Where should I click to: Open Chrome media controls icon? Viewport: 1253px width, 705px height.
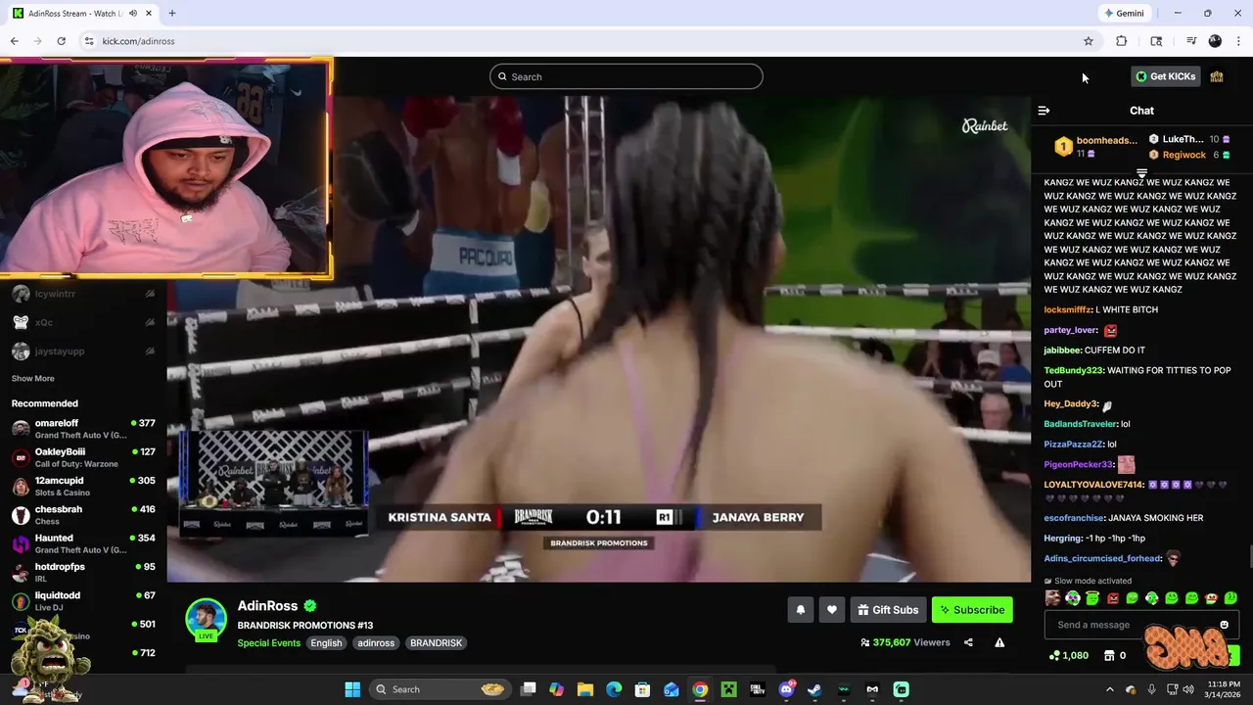1191,41
